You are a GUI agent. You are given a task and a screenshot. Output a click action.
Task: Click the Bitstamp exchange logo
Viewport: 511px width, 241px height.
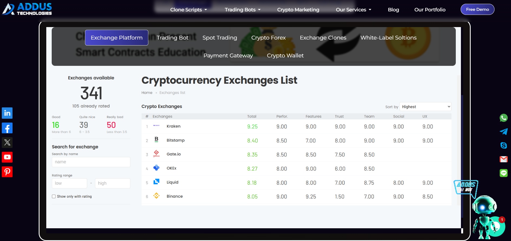[156, 139]
